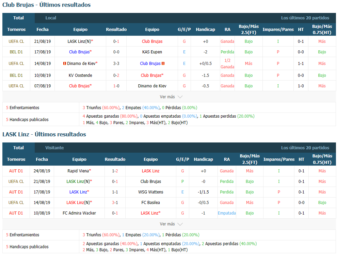Image resolution: width=338 pixels, height=255 pixels.
Task: Click KV Oostende team name
Action: coord(80,75)
